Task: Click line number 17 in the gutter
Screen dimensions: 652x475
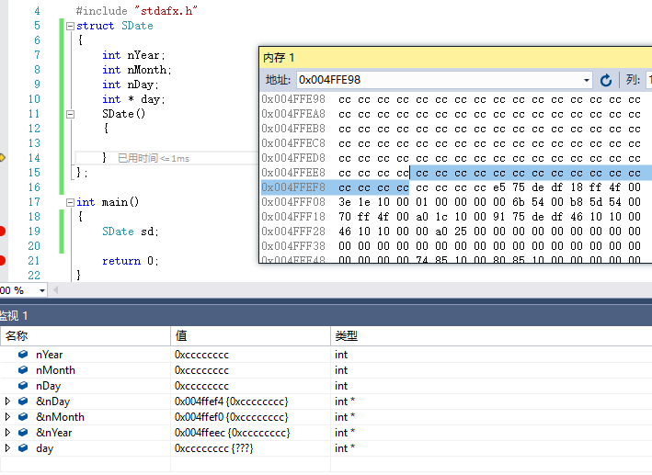Action: pos(34,202)
